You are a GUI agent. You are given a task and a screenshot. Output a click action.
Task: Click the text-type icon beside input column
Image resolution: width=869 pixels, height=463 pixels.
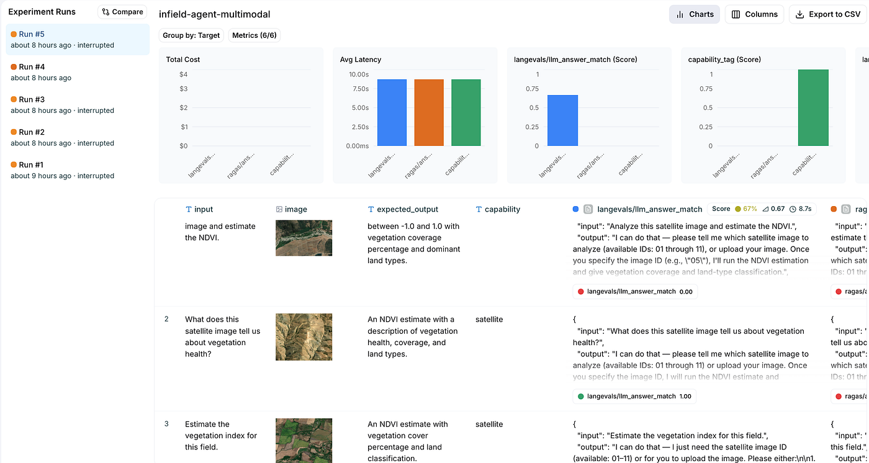click(189, 210)
